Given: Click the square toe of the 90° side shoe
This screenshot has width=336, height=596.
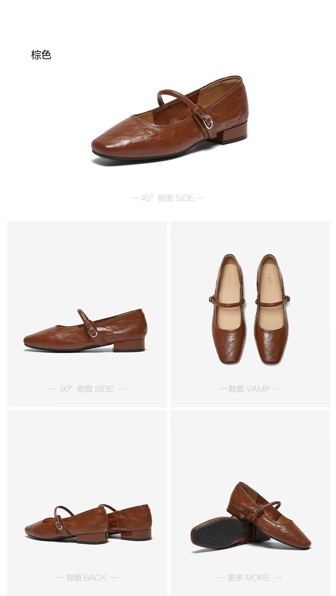Looking at the screenshot, I should tap(34, 341).
